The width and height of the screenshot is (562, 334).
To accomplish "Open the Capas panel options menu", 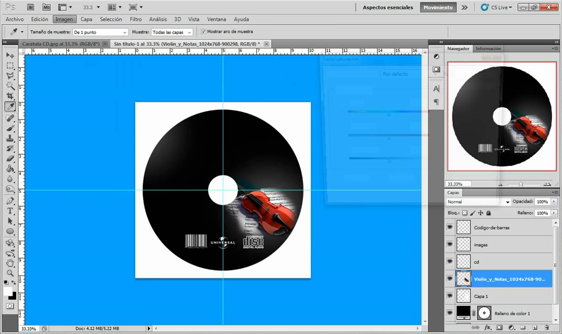I will (x=555, y=192).
